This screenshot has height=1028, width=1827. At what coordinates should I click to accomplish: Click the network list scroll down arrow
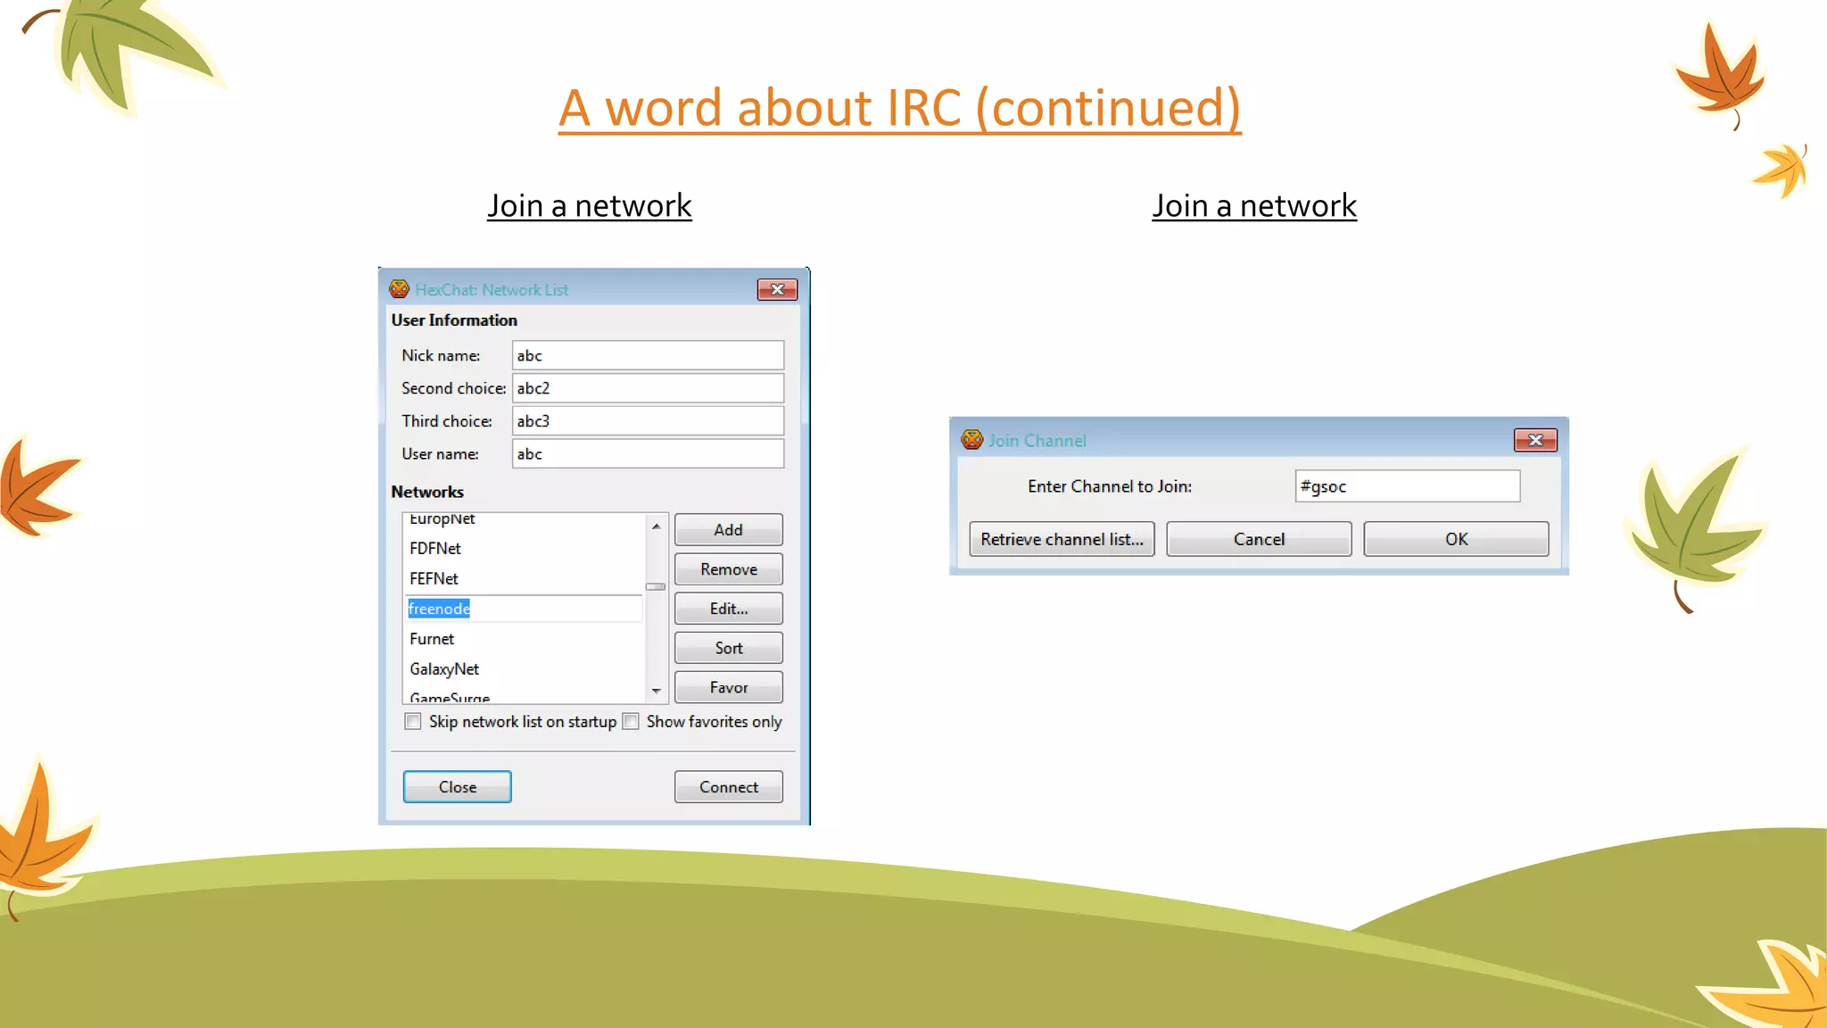click(x=657, y=691)
